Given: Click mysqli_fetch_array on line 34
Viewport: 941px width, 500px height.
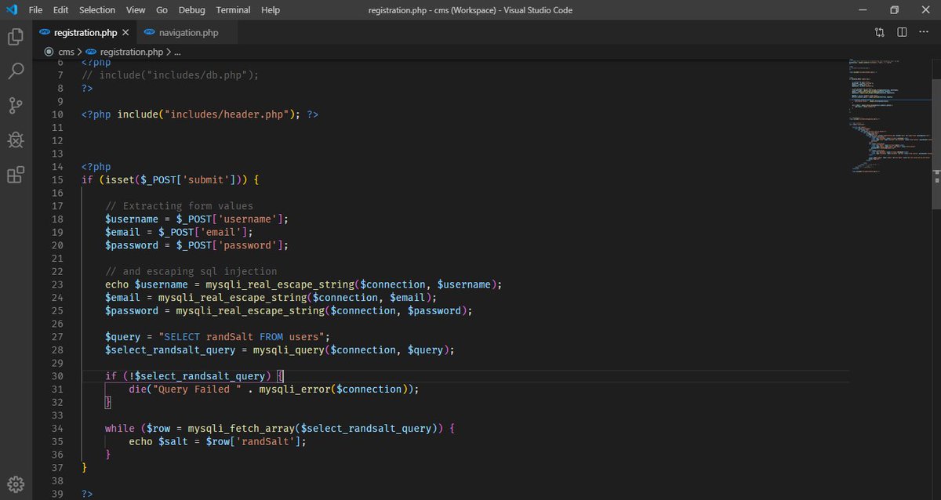Looking at the screenshot, I should (242, 428).
